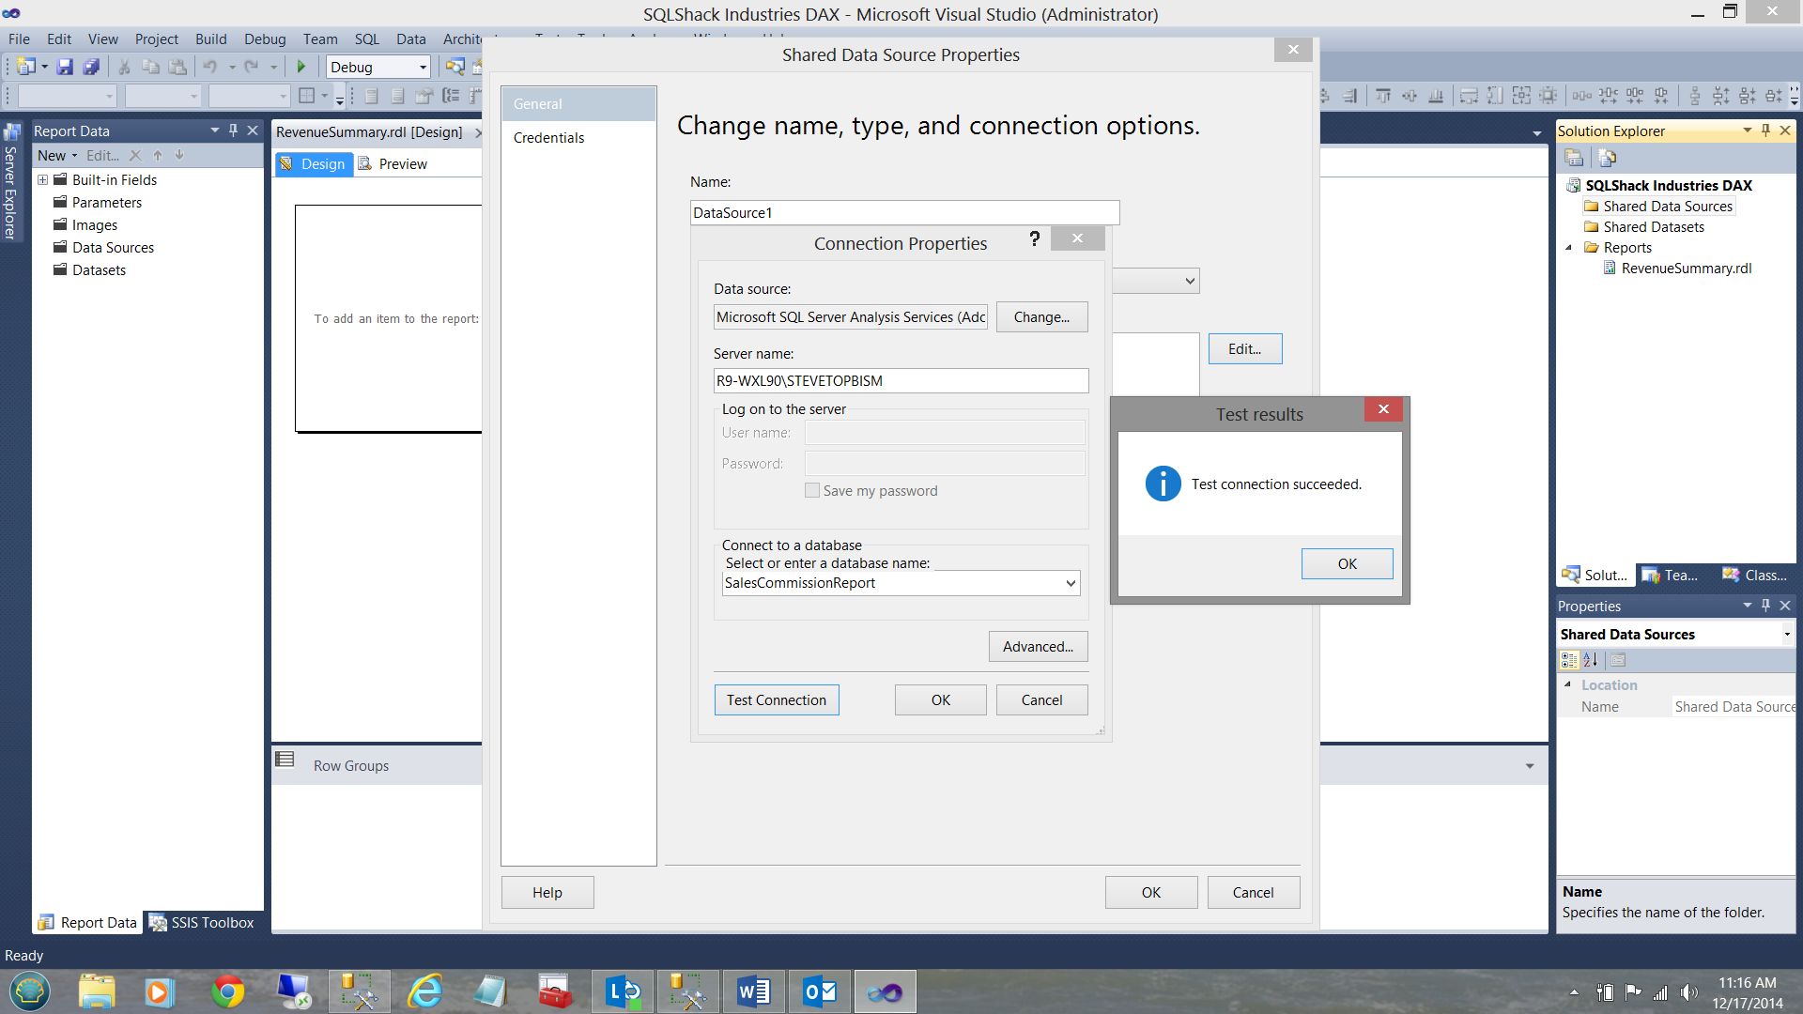Open the Project menu
Image resolution: width=1803 pixels, height=1014 pixels.
tap(156, 38)
